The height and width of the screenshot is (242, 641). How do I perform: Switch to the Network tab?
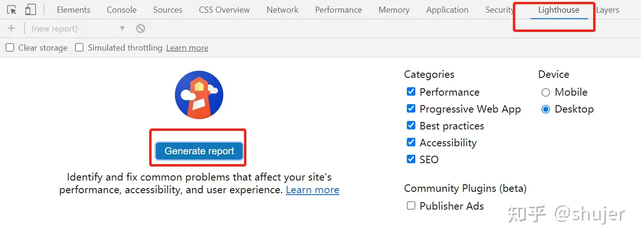282,10
